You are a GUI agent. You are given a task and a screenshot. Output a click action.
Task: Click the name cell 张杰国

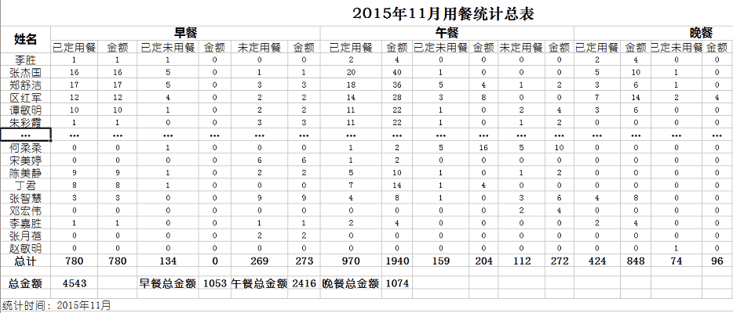click(26, 71)
